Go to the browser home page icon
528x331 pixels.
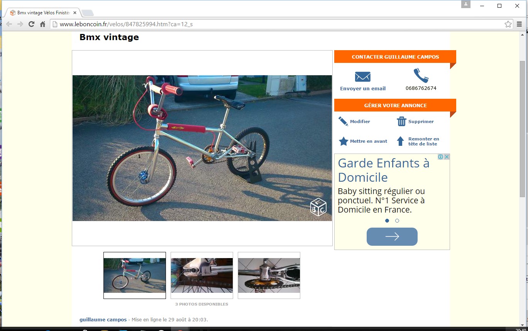[43, 24]
